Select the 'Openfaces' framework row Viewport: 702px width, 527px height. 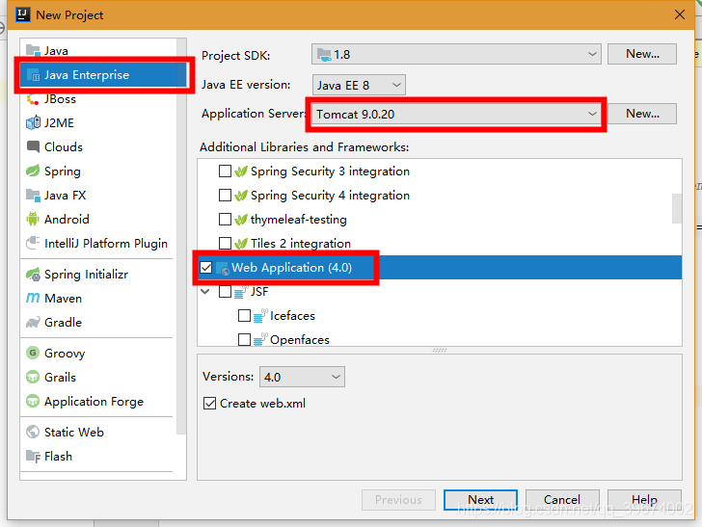click(440, 340)
